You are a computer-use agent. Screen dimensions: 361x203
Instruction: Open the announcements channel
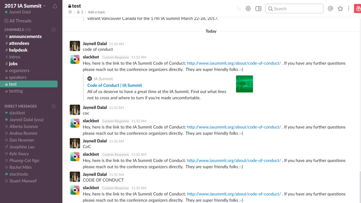click(25, 36)
